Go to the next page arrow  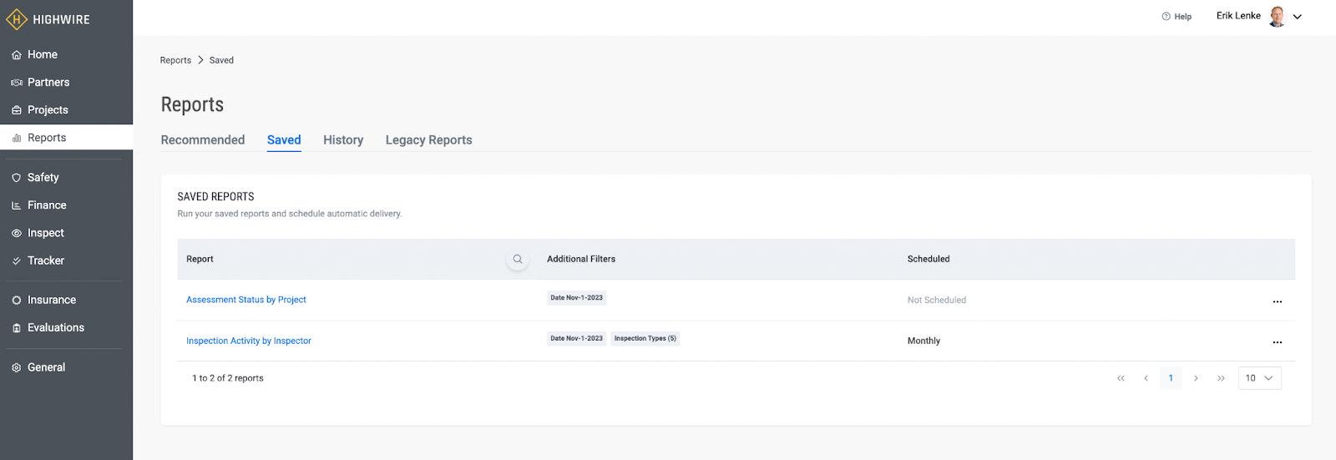click(x=1196, y=378)
